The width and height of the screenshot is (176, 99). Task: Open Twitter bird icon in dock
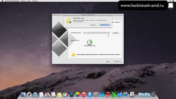pyautogui.click(x=120, y=95)
